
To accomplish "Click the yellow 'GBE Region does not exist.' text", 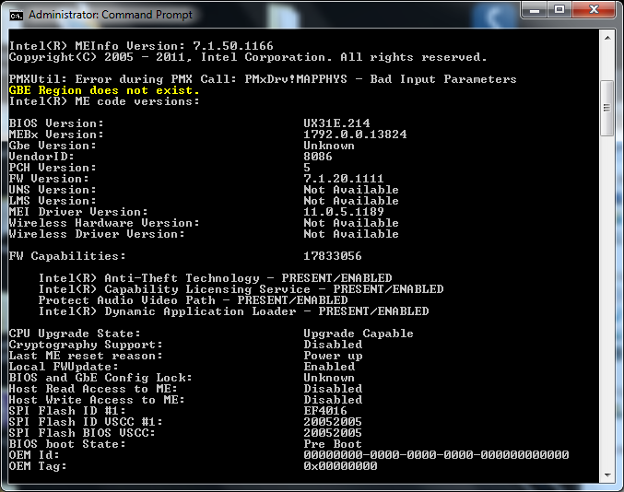I will [x=104, y=90].
